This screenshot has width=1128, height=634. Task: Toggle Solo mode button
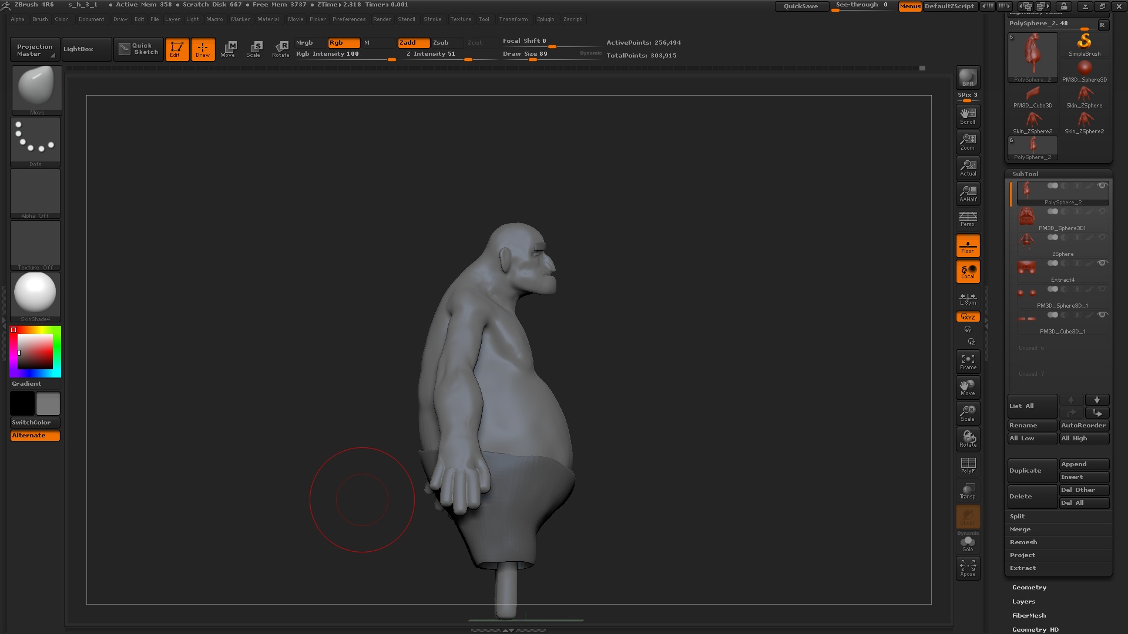coord(968,544)
